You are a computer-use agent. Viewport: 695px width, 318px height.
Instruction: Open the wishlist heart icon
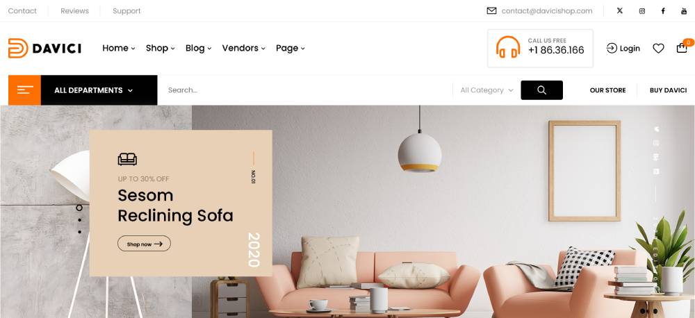[658, 49]
